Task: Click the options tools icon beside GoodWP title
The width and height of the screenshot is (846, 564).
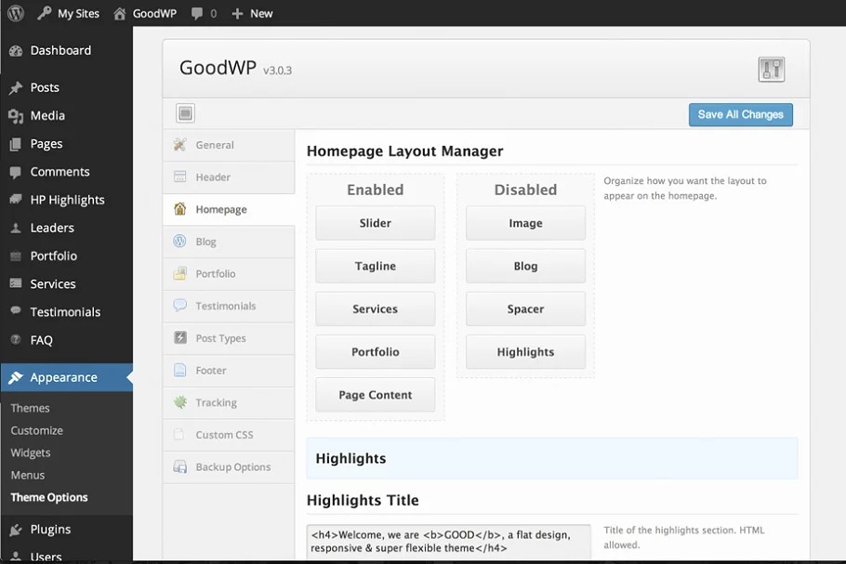Action: [771, 70]
